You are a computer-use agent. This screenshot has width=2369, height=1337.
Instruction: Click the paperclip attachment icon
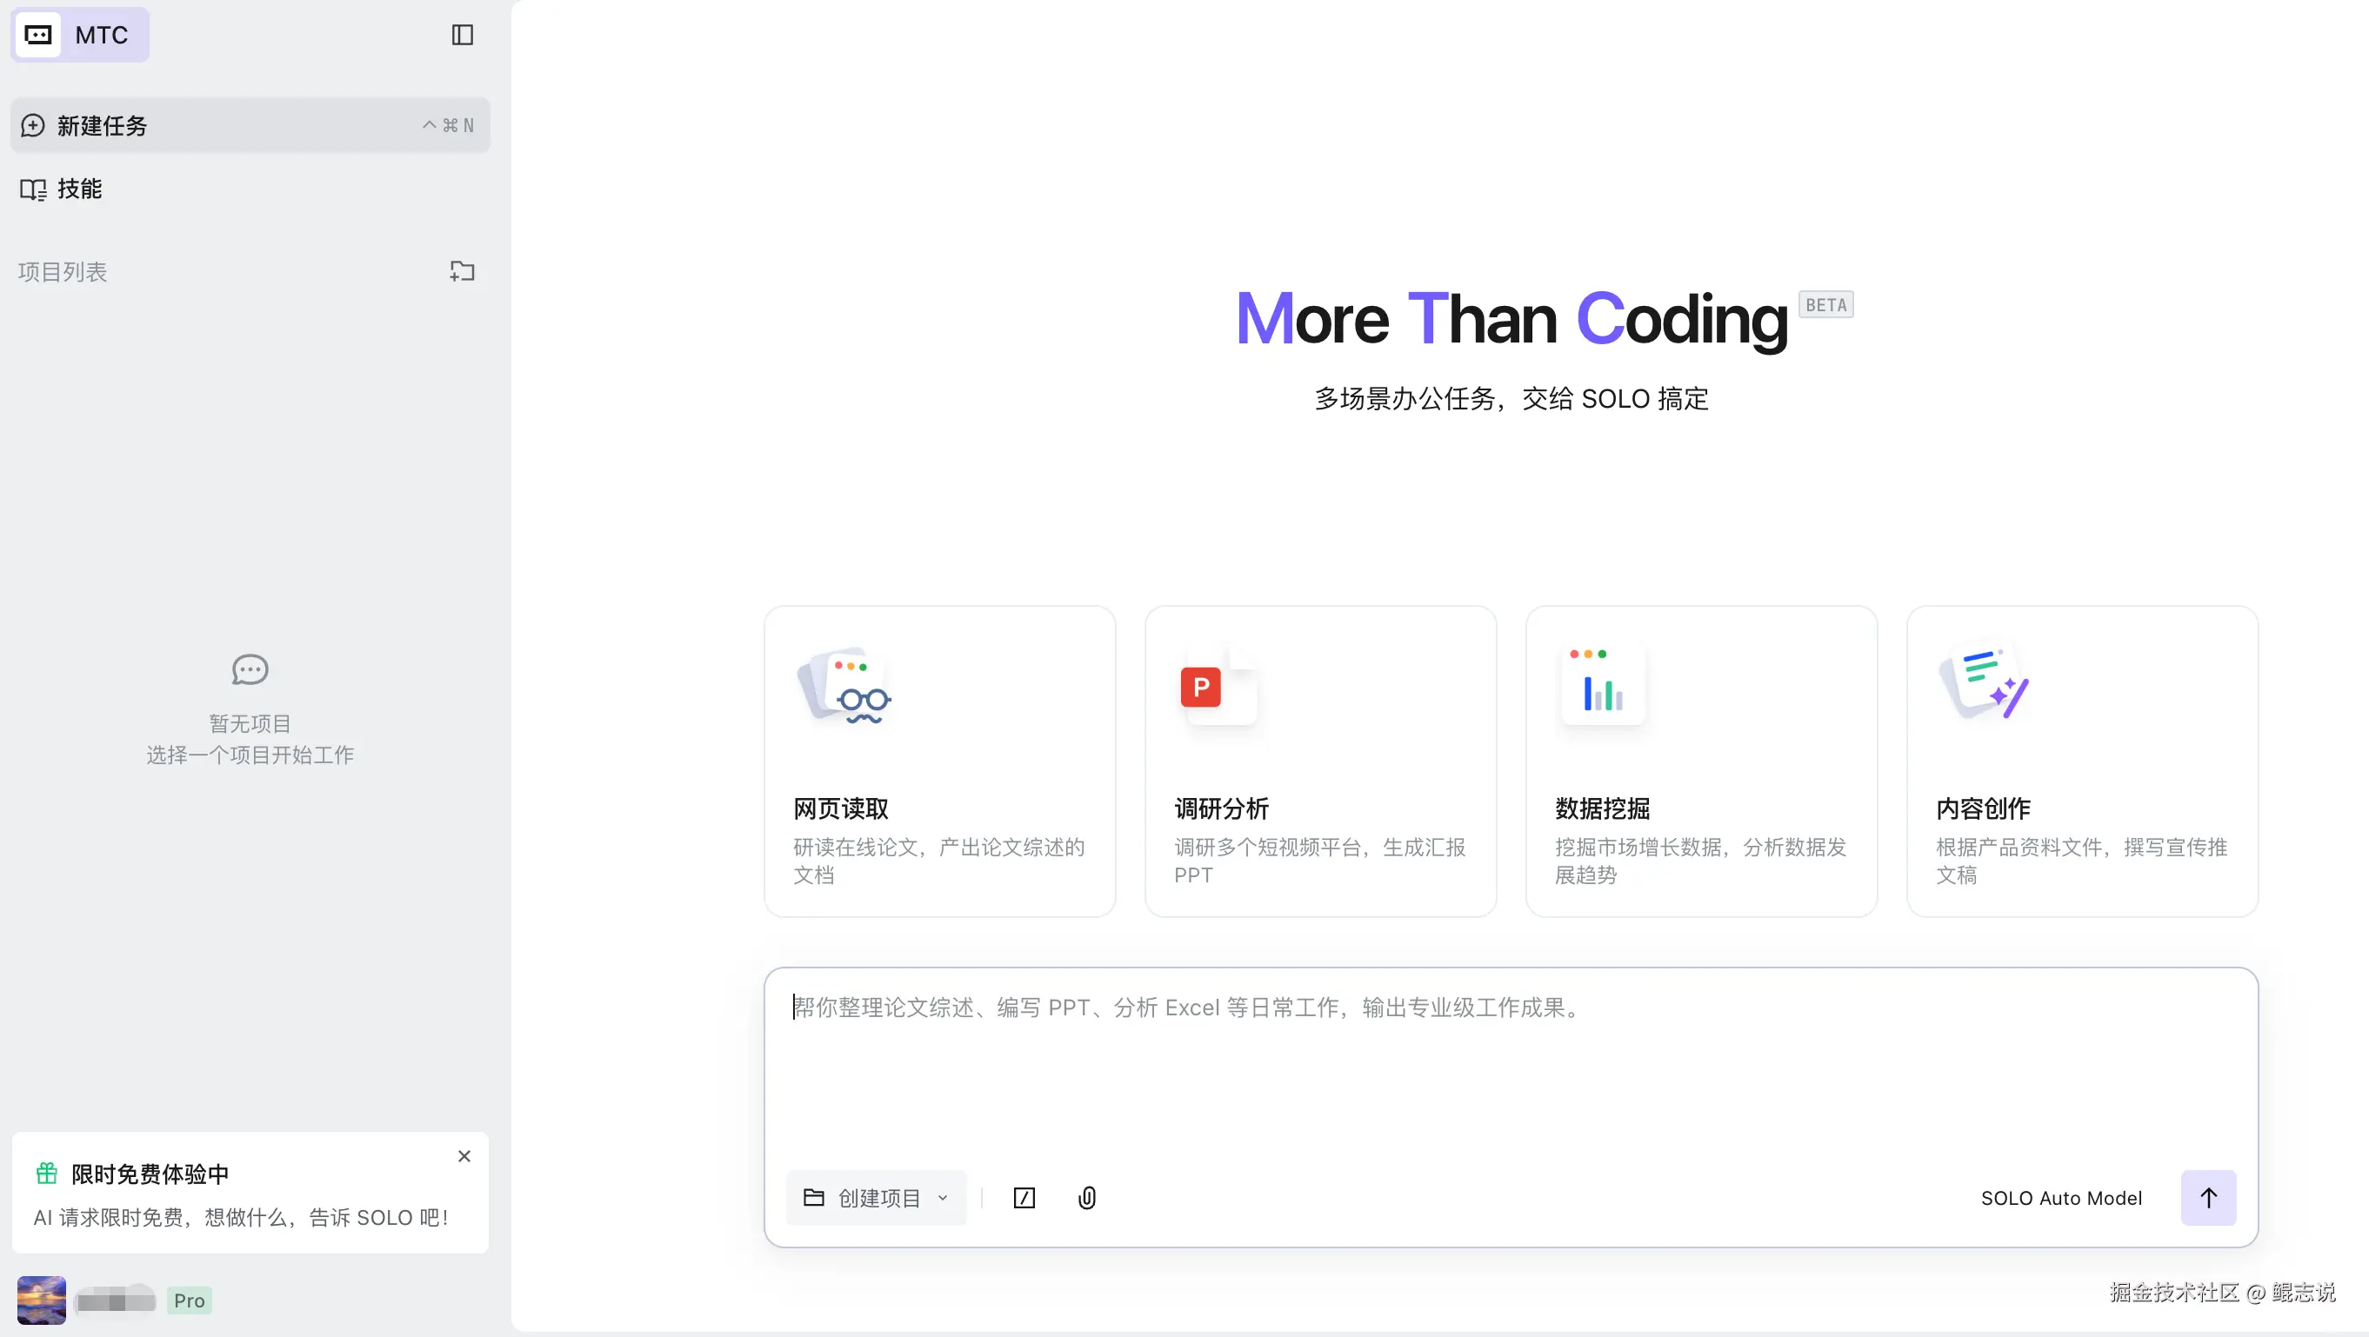pyautogui.click(x=1087, y=1197)
